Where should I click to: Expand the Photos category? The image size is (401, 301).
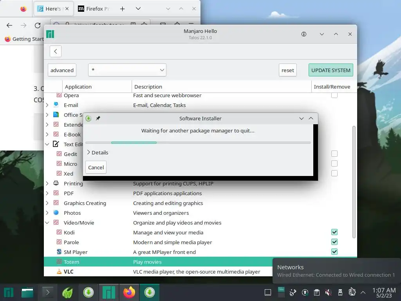(47, 213)
